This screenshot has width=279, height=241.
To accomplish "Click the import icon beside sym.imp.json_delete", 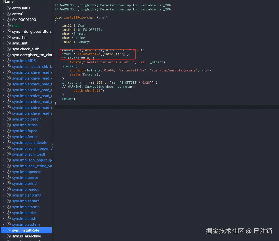I will (9, 143).
